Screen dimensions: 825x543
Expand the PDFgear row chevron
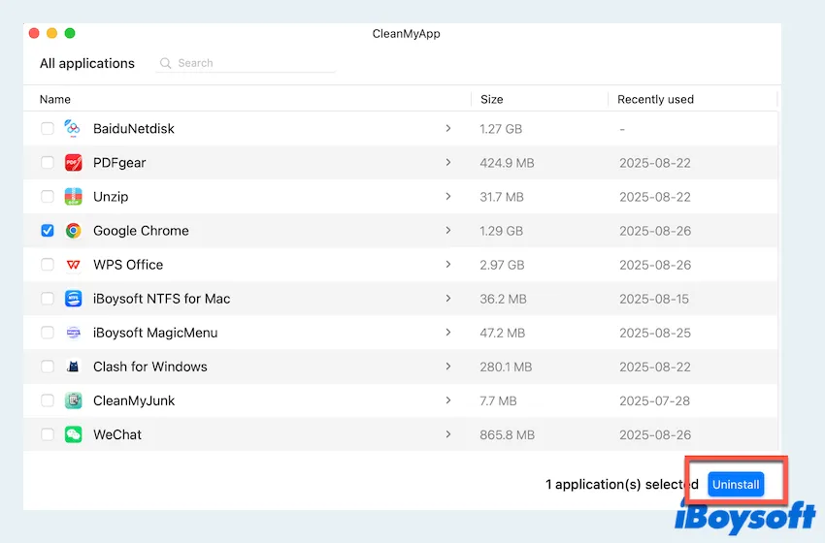(448, 163)
